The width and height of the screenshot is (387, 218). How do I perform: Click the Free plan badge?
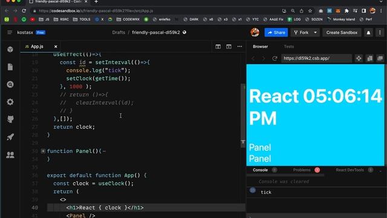tap(41, 32)
